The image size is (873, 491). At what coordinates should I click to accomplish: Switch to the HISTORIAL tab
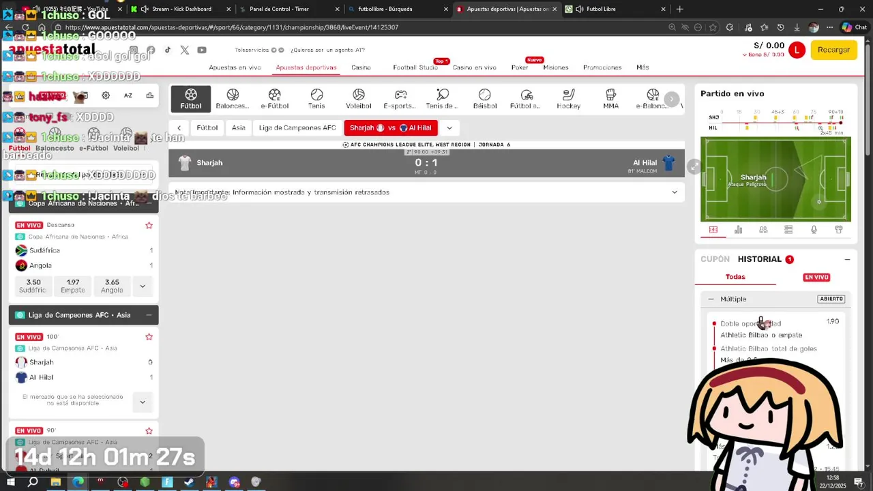[x=759, y=259]
